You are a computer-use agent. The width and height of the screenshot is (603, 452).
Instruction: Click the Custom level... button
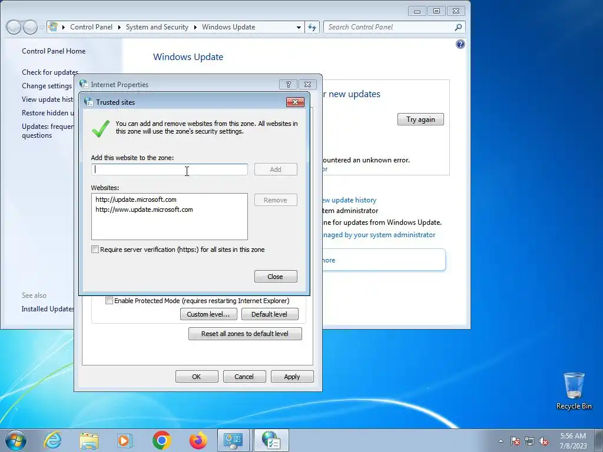(x=208, y=314)
